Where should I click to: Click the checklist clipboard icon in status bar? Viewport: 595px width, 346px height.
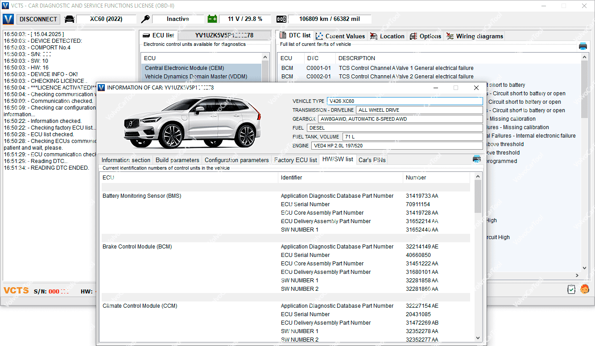571,289
